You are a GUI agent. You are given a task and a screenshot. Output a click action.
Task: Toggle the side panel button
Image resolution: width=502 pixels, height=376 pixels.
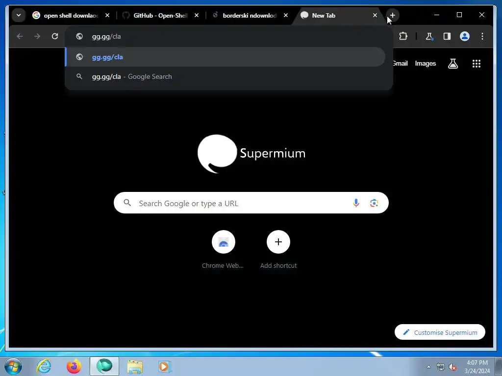click(447, 36)
